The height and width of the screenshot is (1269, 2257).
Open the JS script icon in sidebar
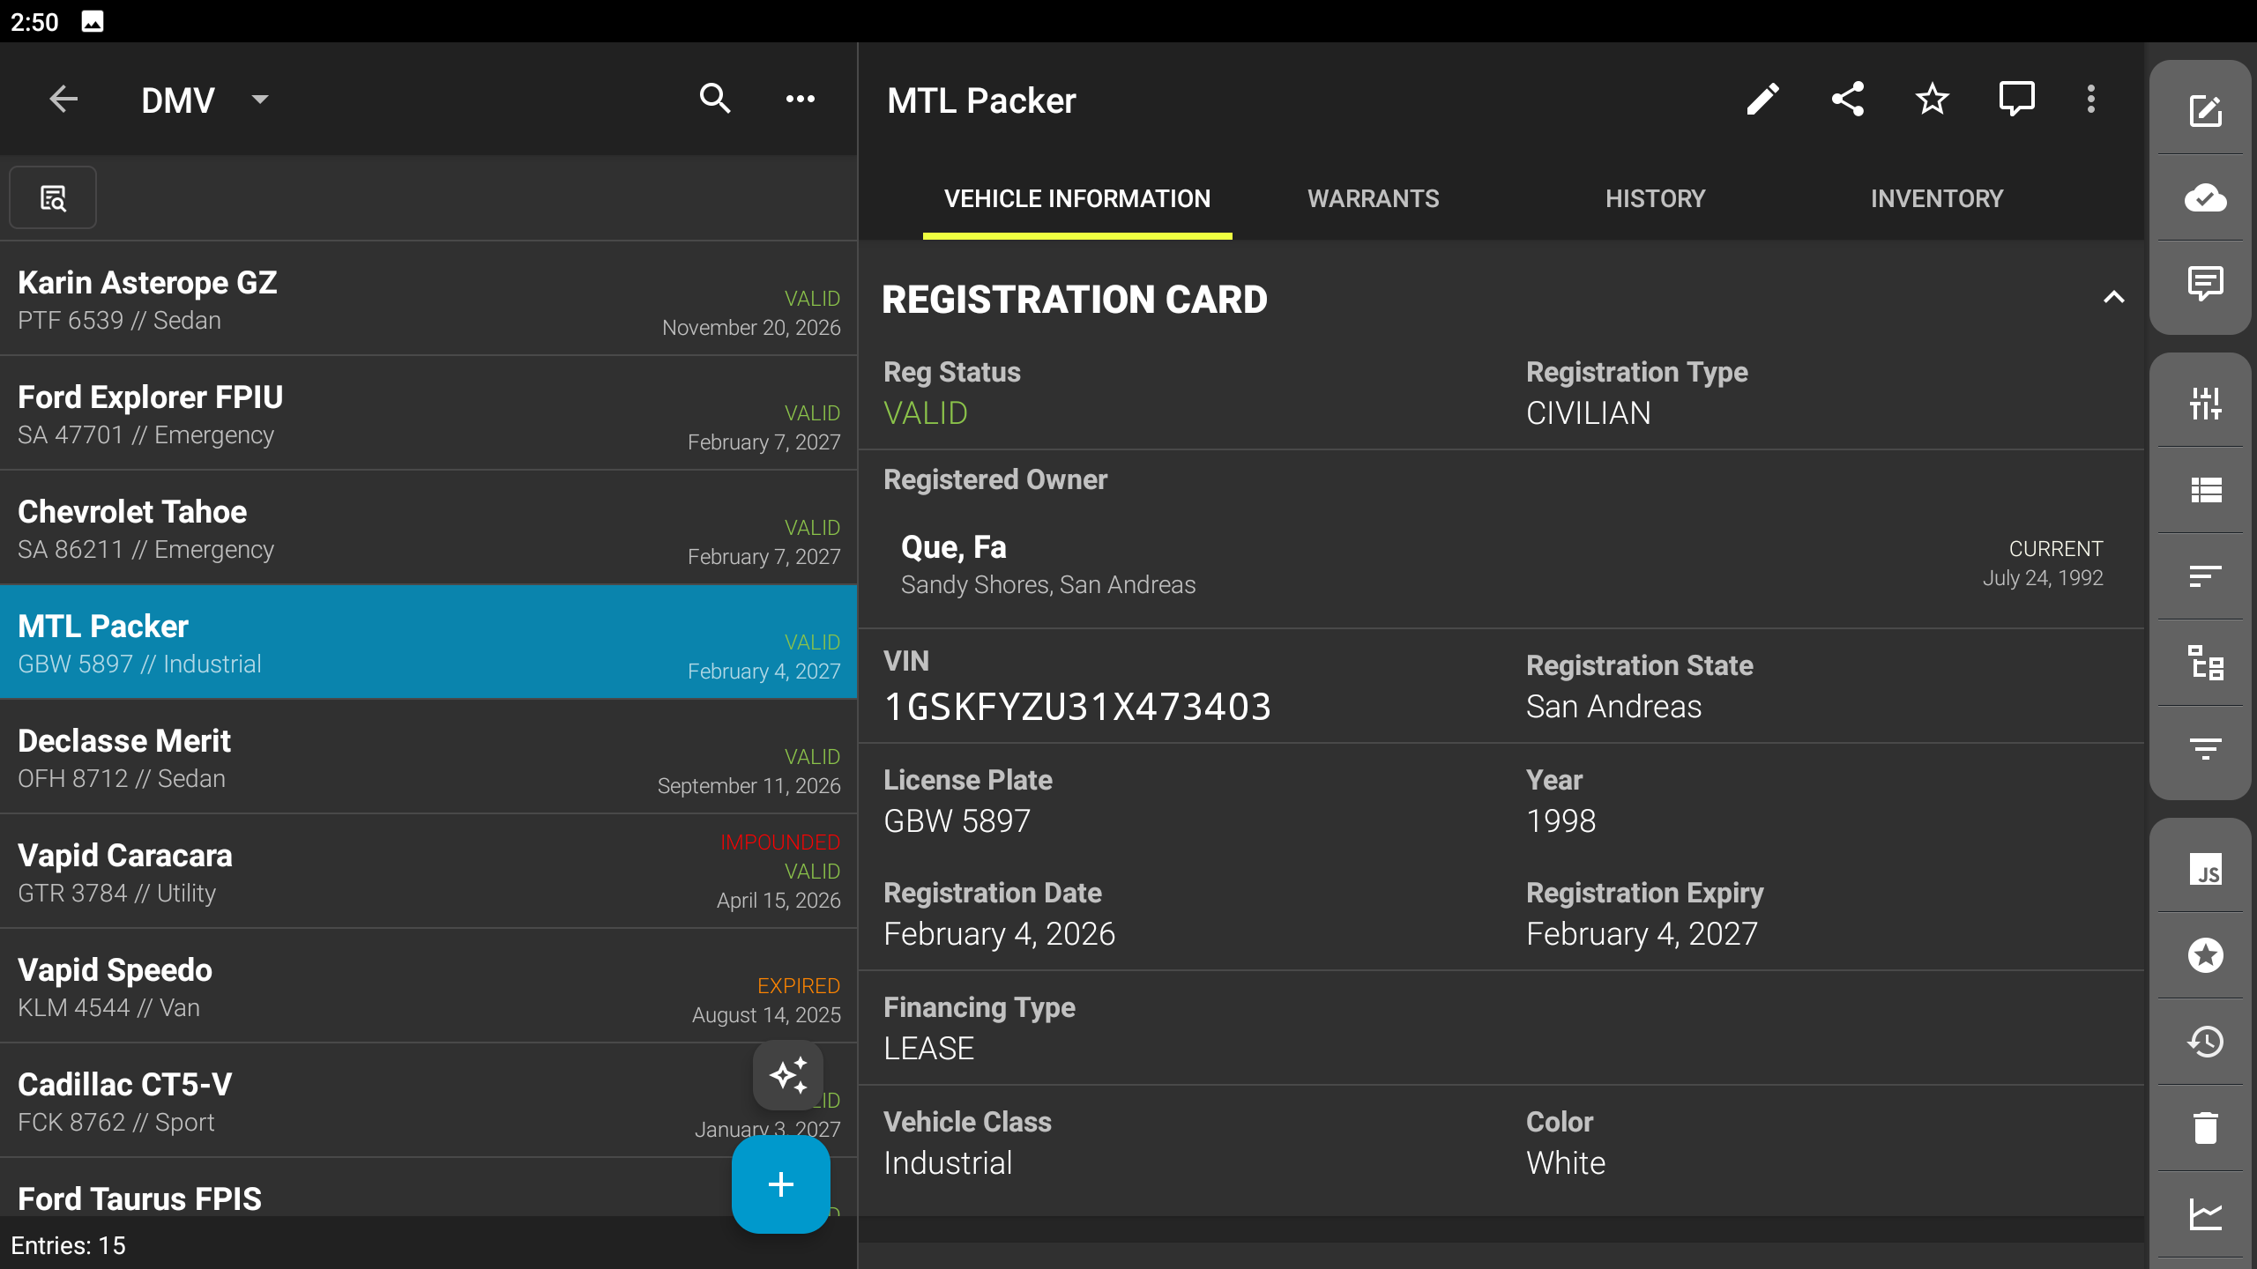[2205, 870]
